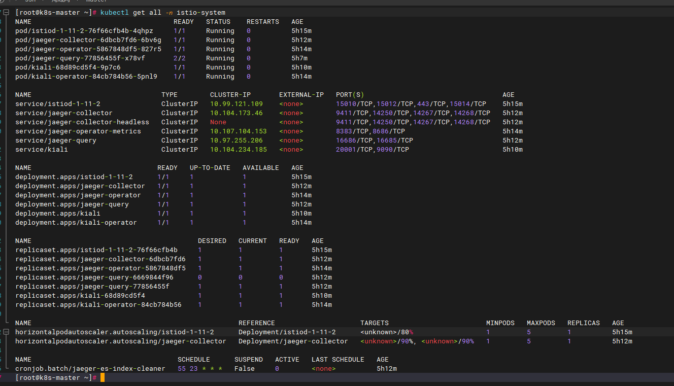Select pod/istiod-1-11-2-76f66cfb4b-4qhpz
Viewport: 674px width, 386px height.
pos(84,30)
